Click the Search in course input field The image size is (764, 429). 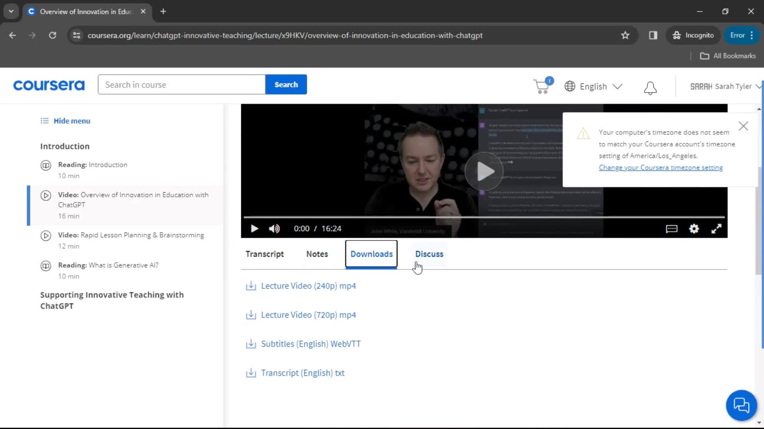tap(181, 84)
